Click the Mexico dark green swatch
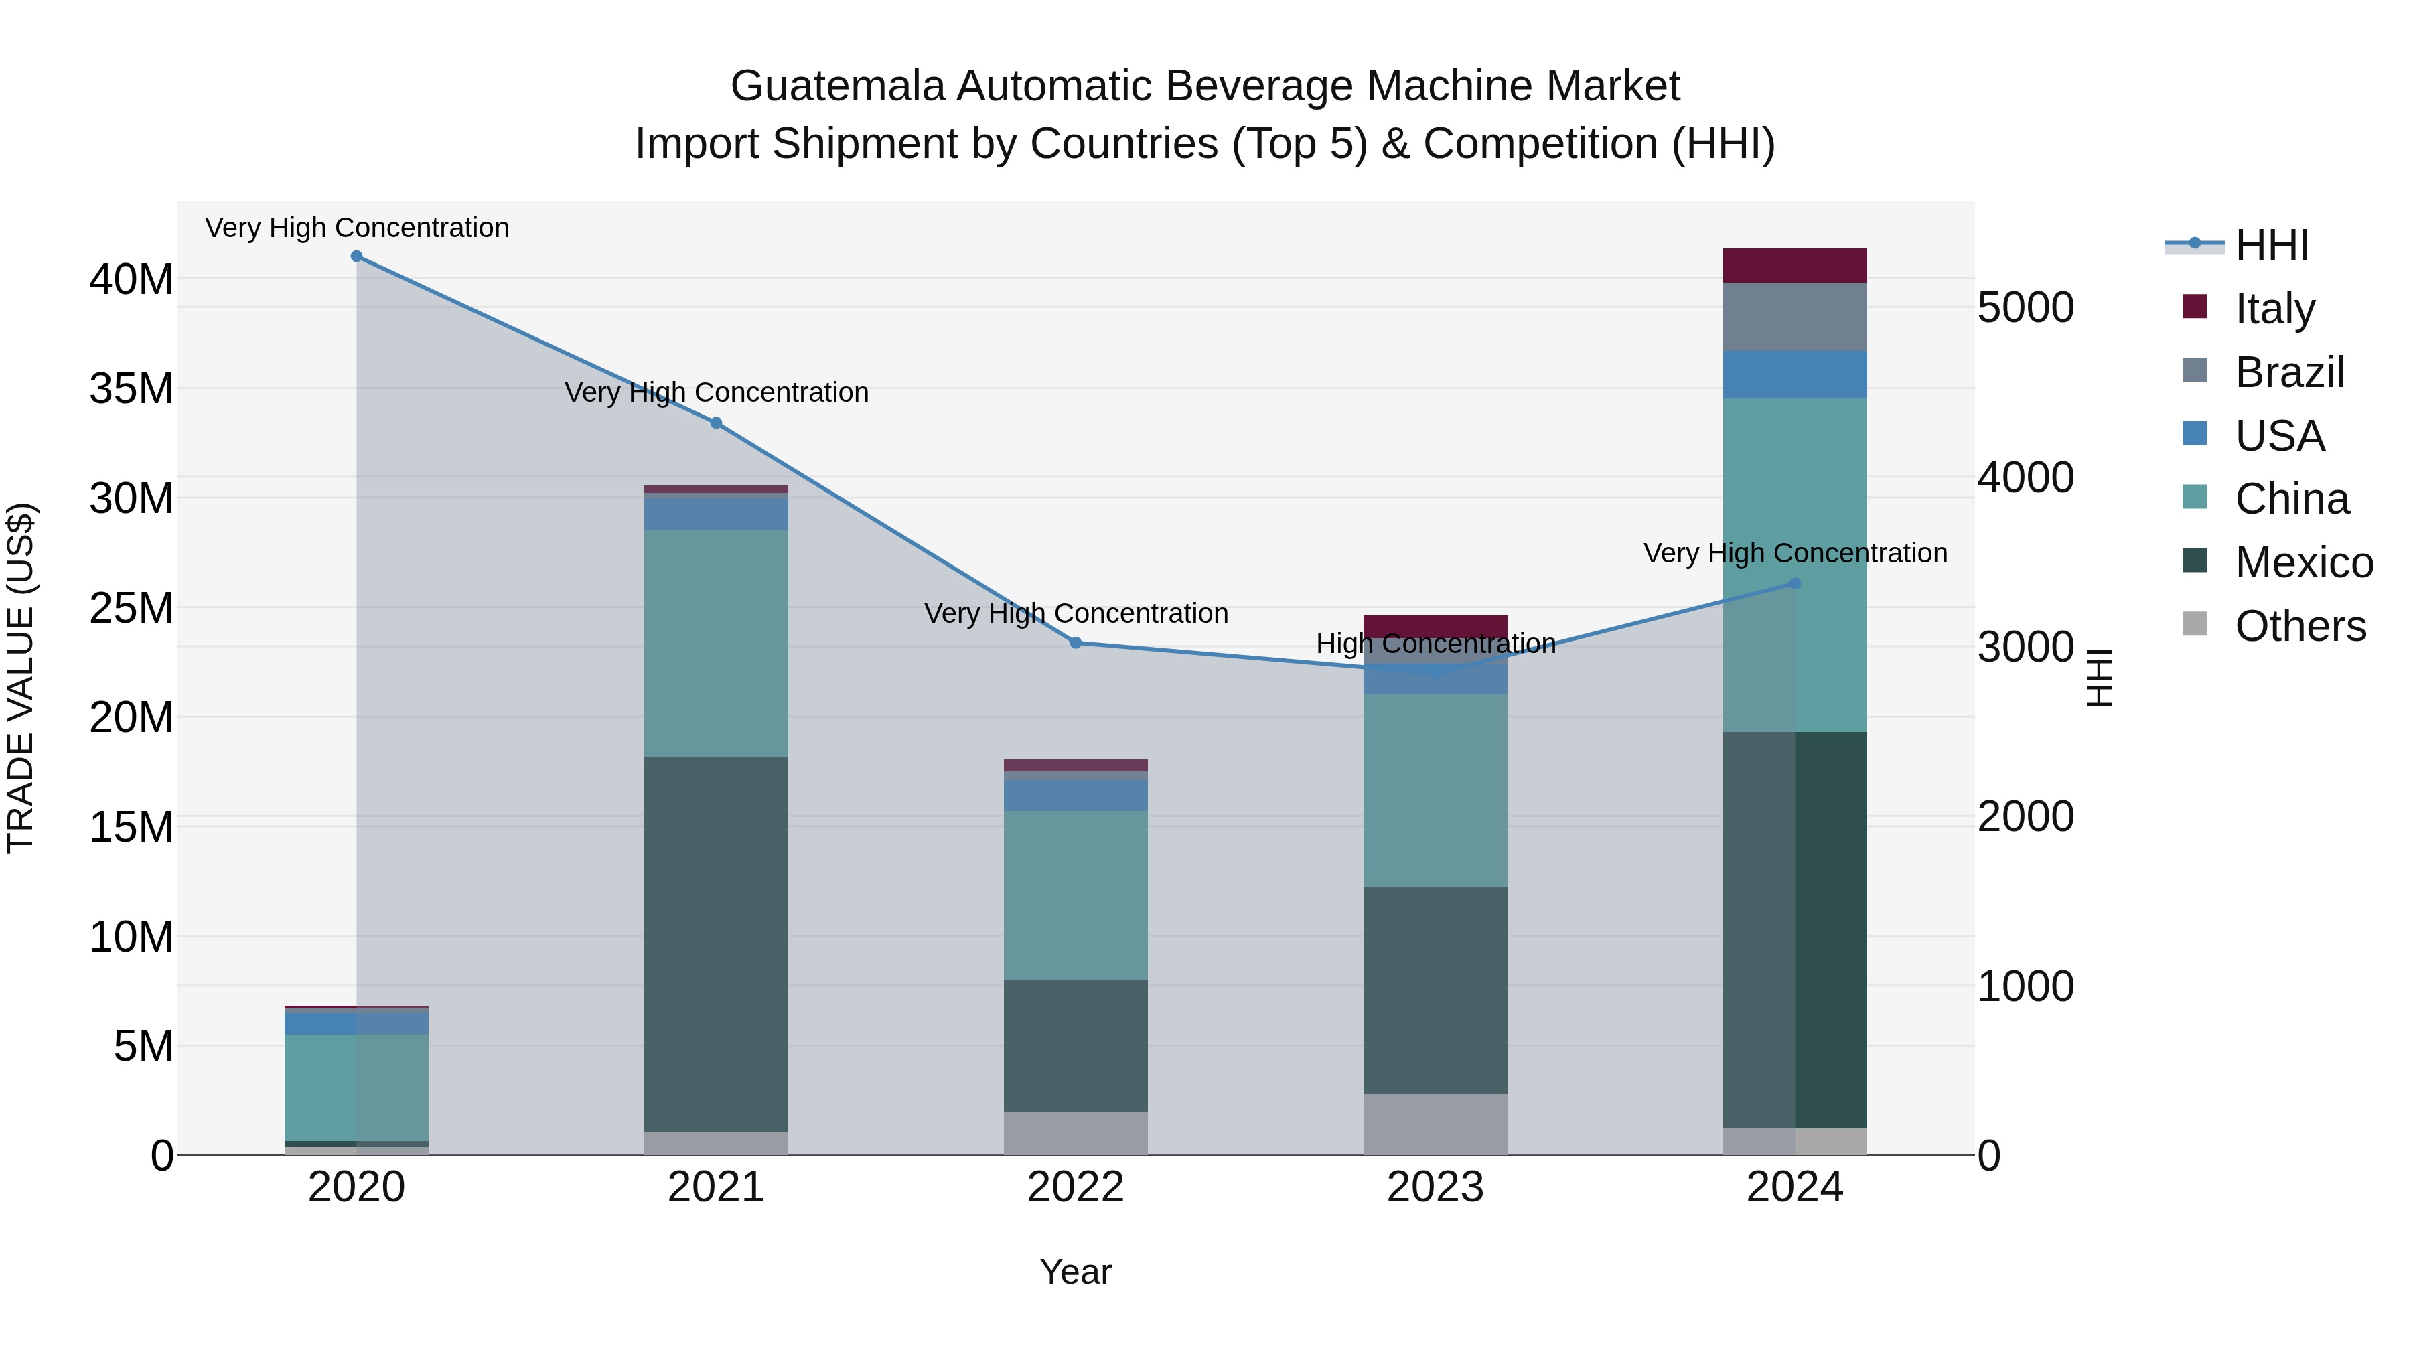The width and height of the screenshot is (2411, 1356). 2195,560
